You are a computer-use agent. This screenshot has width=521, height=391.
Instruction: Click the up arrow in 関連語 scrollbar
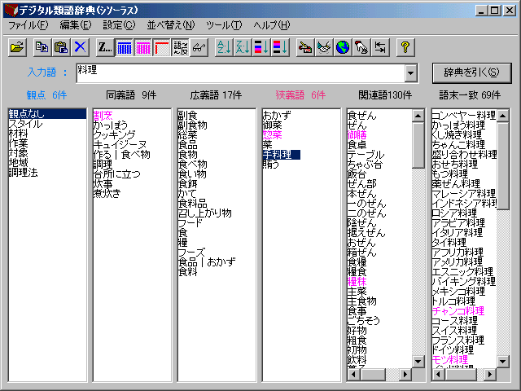point(418,116)
